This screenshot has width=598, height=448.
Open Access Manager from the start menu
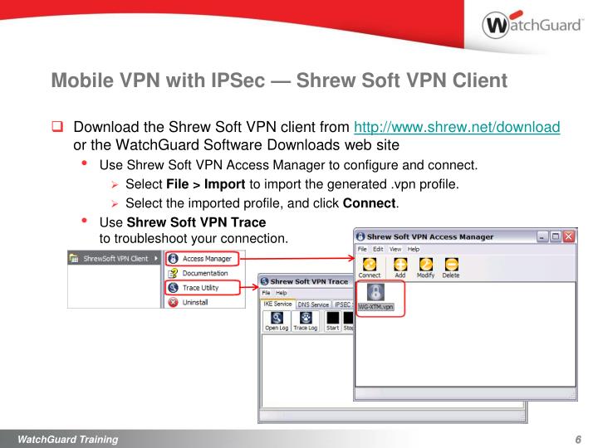click(202, 259)
